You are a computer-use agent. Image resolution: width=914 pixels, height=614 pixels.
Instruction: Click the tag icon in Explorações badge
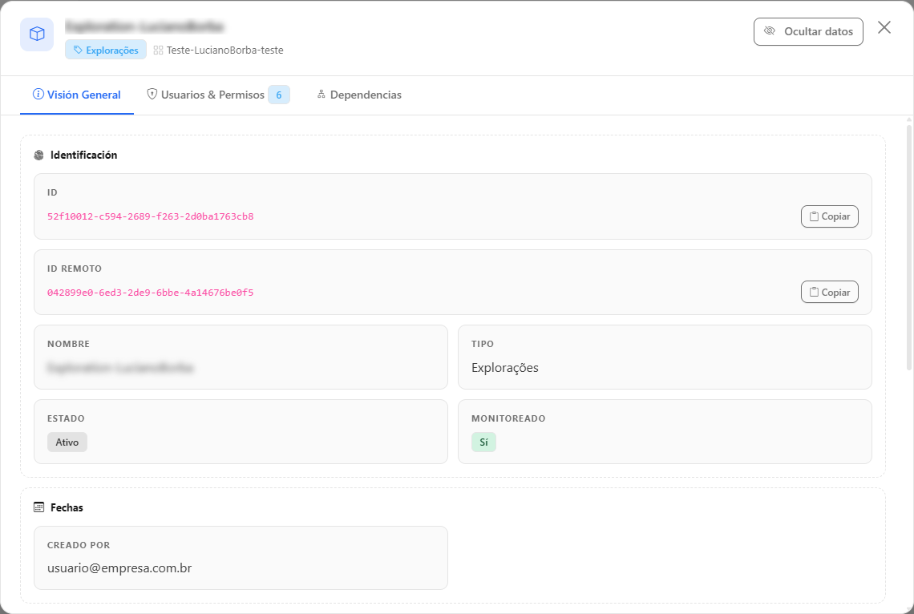pyautogui.click(x=78, y=50)
